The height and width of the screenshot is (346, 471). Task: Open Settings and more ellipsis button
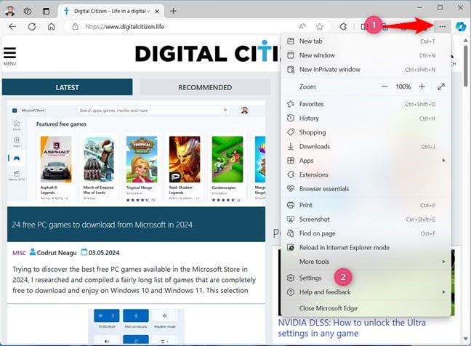442,27
